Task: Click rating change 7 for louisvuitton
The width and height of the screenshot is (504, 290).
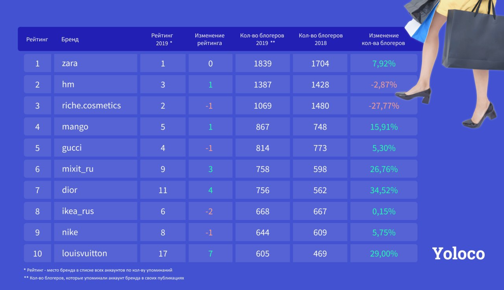Action: 210,253
